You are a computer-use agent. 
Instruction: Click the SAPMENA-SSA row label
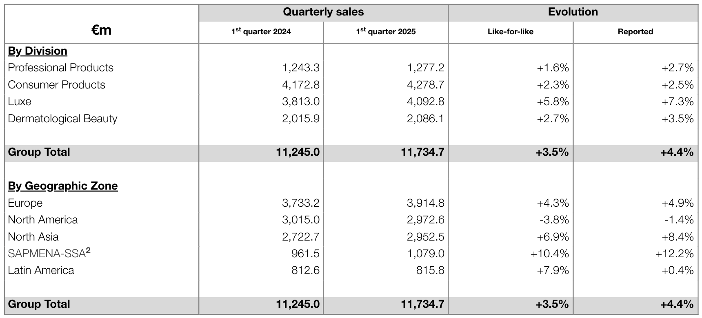[x=49, y=253]
